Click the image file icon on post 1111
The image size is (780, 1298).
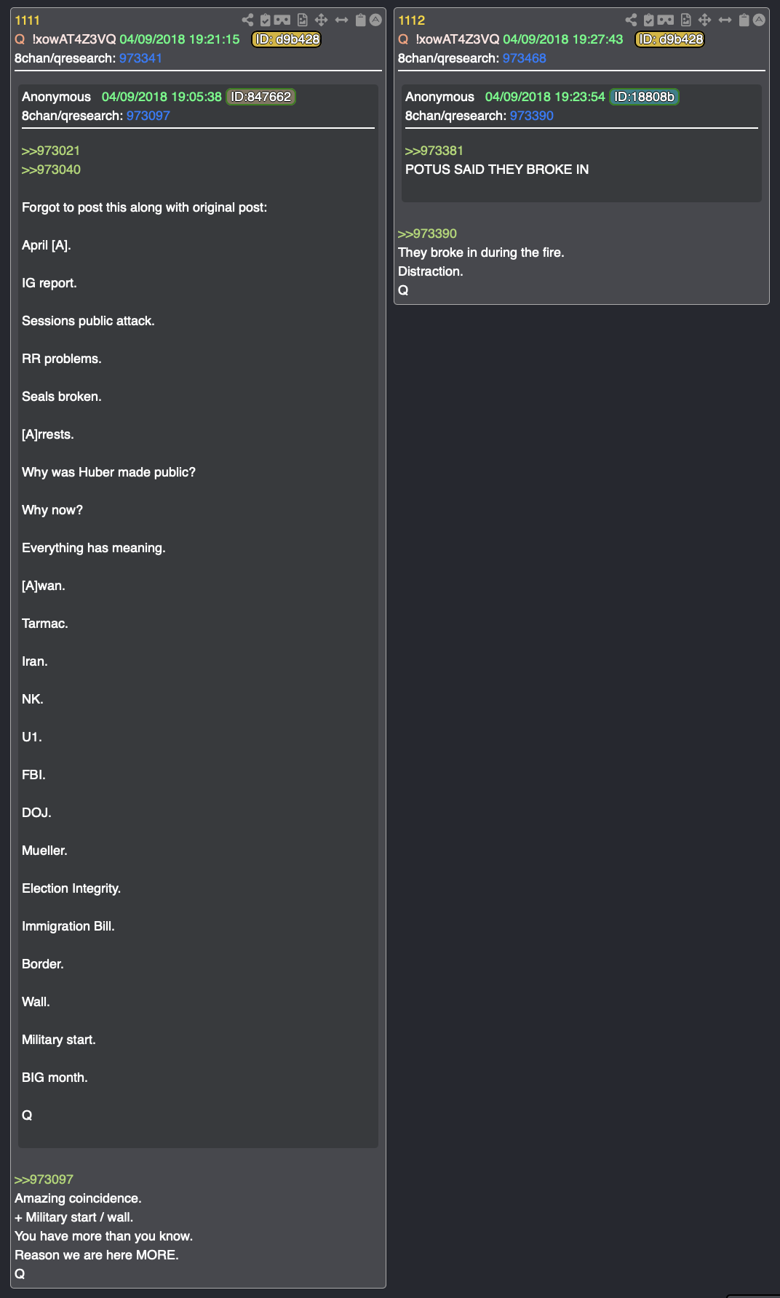tap(303, 20)
